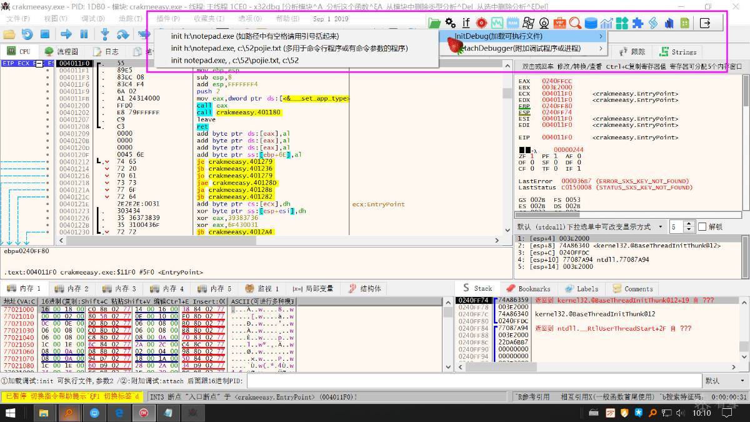The image size is (750, 422).
Task: Toggle the 解锁 (unlock) checkbox
Action: (702, 226)
